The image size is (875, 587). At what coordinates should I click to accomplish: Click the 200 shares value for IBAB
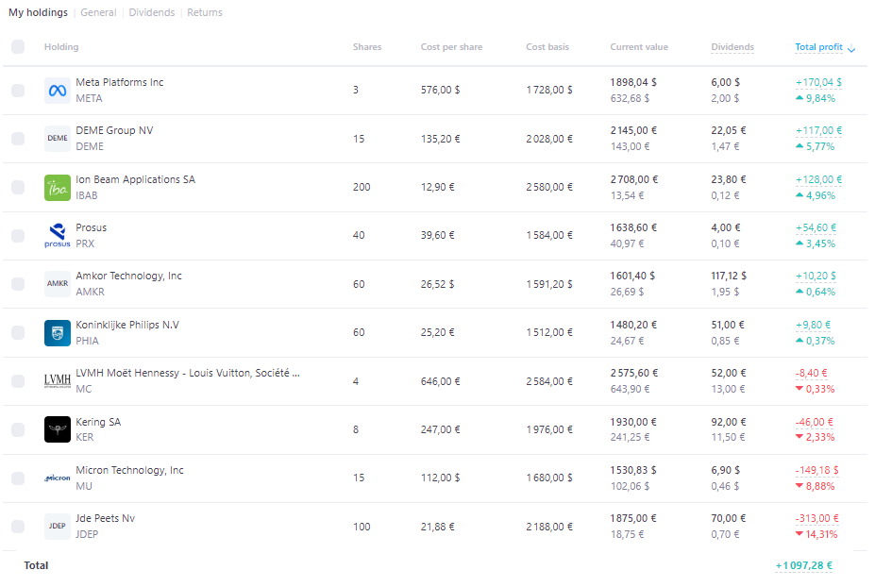(362, 187)
